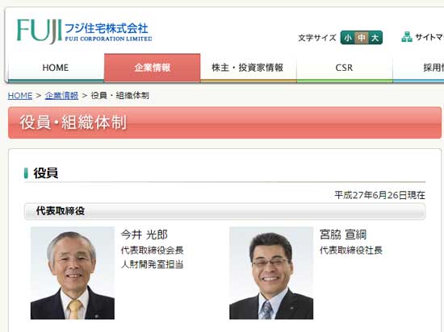Screen dimensions: 444x332
Task: Click the 役員・組織体制 breadcrumb text
Action: [120, 96]
